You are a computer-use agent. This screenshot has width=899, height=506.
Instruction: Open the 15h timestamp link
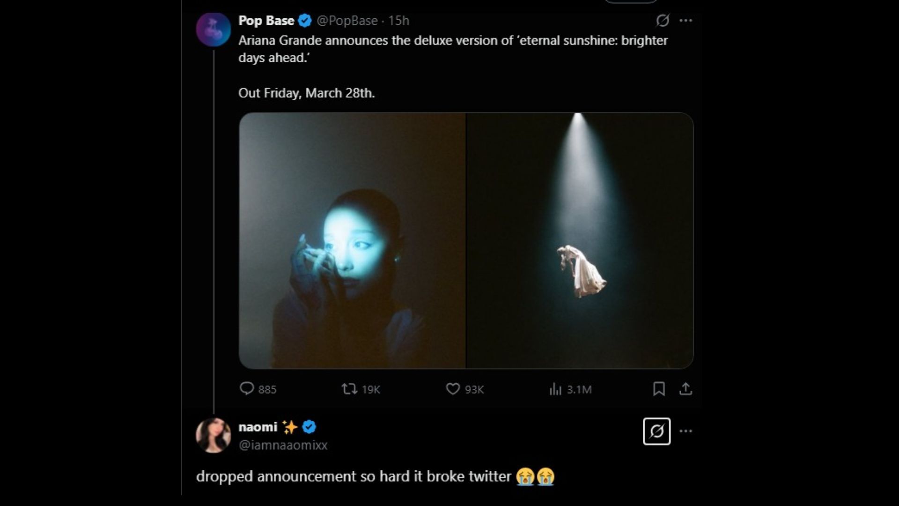pos(399,21)
